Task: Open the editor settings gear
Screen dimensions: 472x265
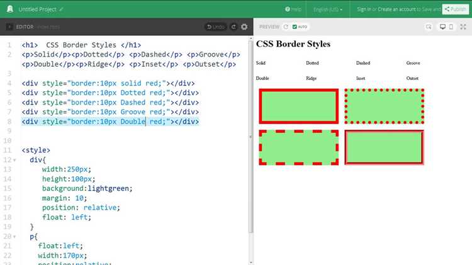Action: point(244,27)
